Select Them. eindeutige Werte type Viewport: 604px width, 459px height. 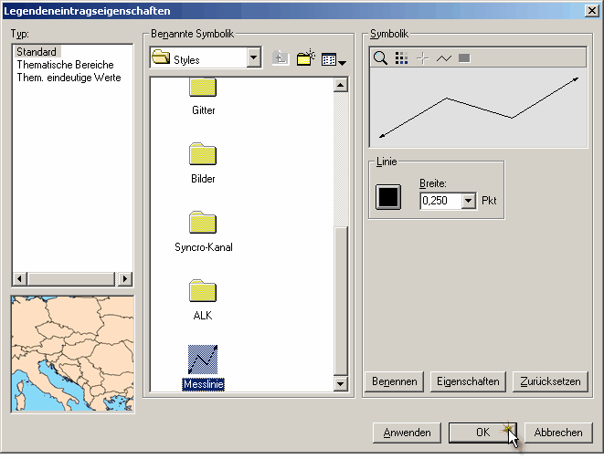(x=69, y=78)
